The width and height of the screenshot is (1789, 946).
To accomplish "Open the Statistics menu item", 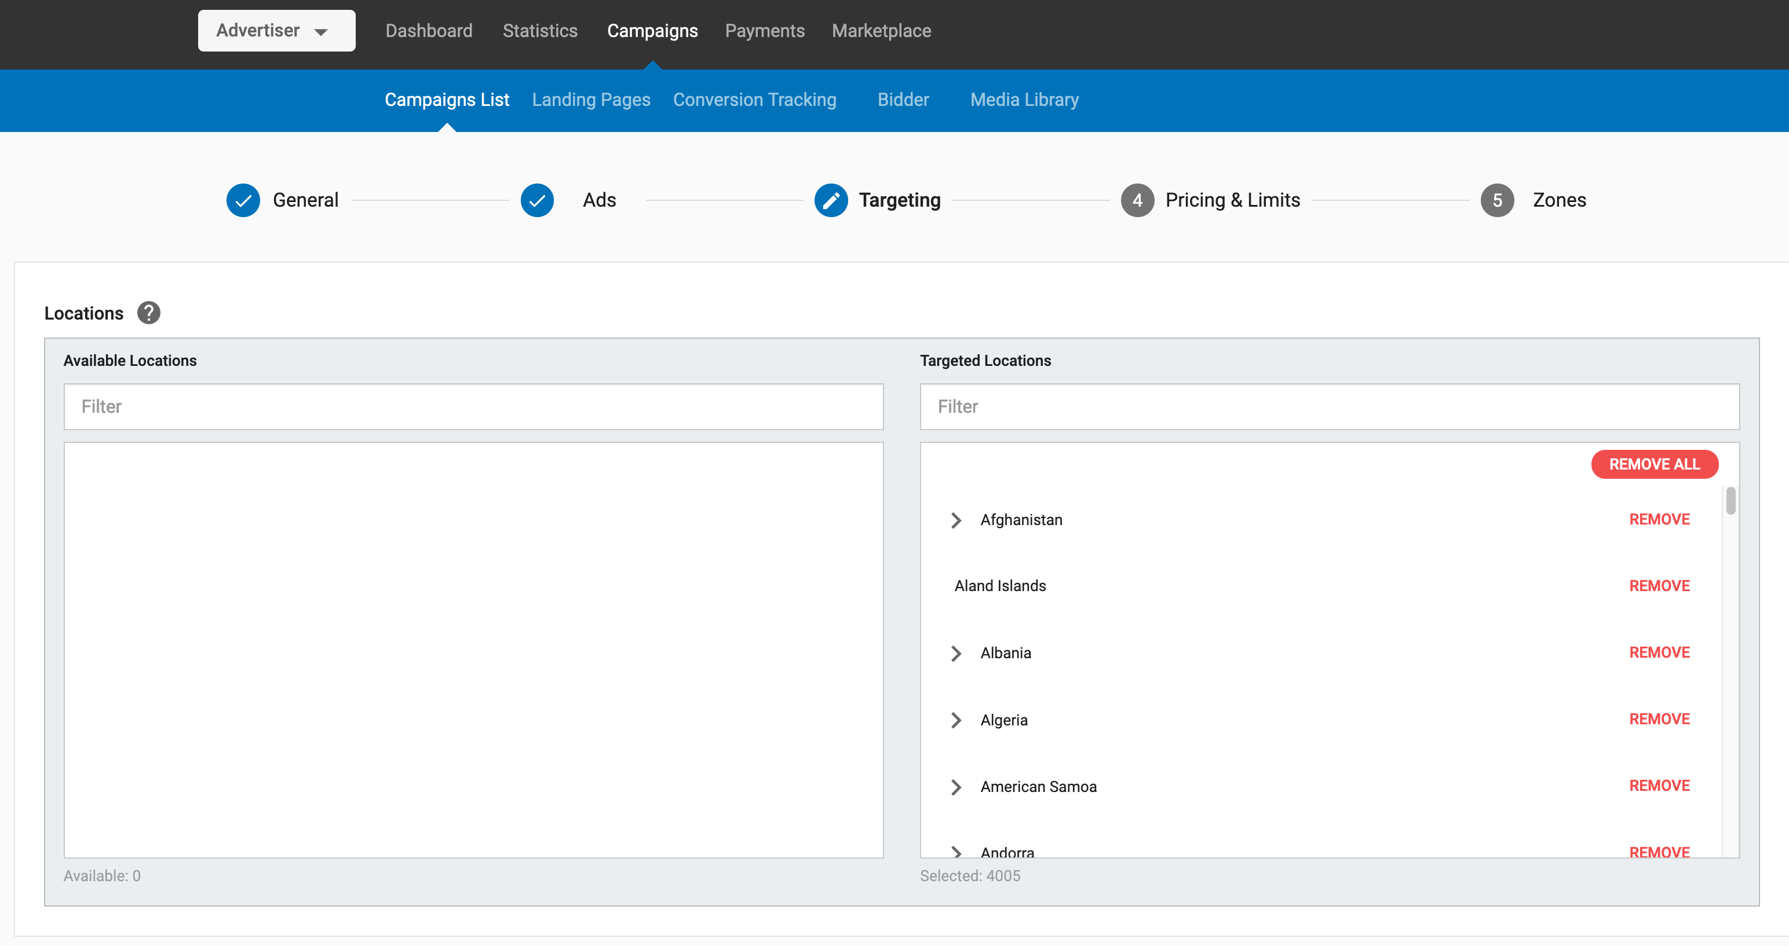I will (539, 31).
